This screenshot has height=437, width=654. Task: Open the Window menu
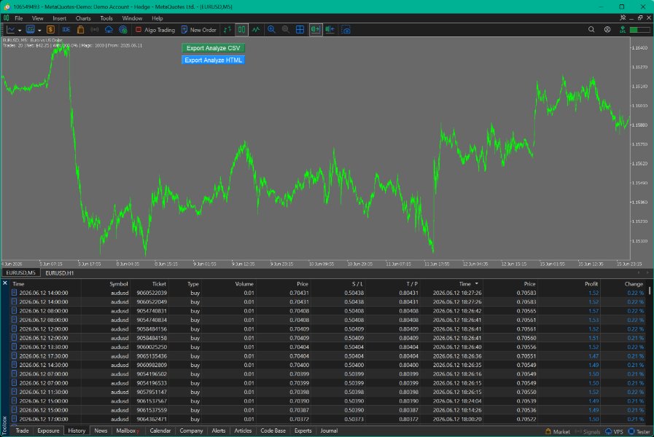pos(132,18)
